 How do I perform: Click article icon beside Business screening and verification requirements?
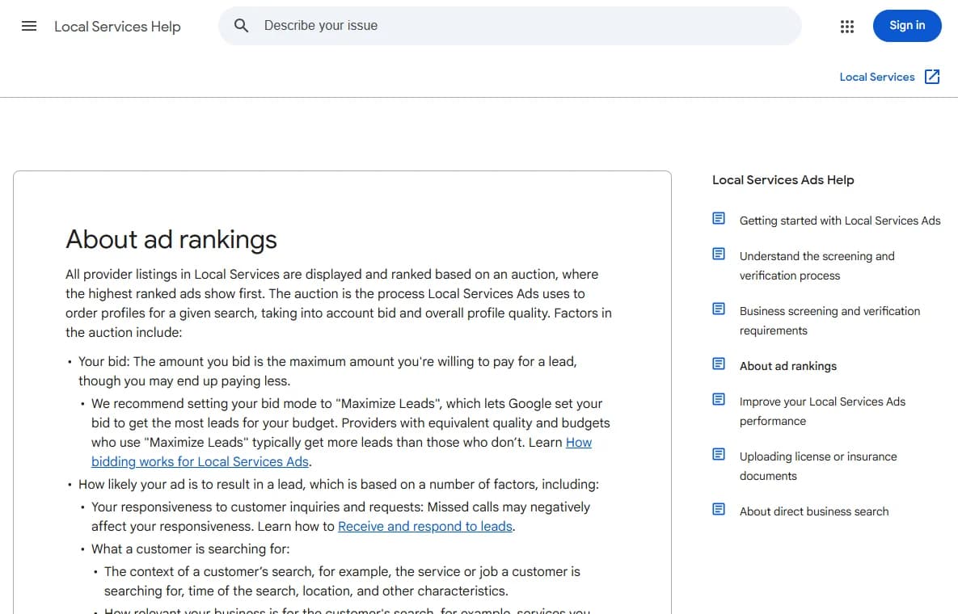coord(719,309)
